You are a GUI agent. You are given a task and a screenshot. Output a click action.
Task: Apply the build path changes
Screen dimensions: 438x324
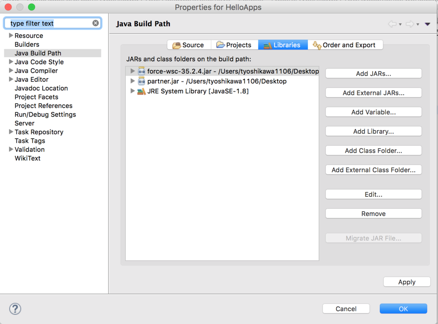click(406, 282)
